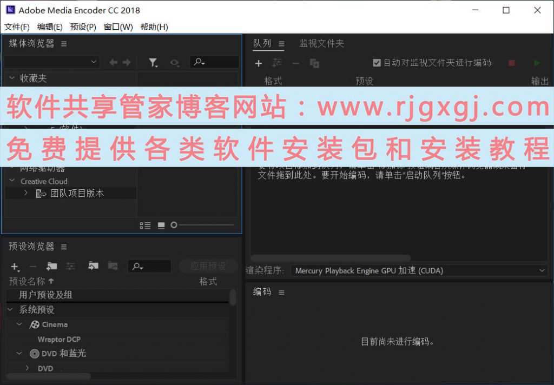Viewport: 554px width, 385px height.
Task: Click the queue add-output settings icon
Action: (277, 63)
